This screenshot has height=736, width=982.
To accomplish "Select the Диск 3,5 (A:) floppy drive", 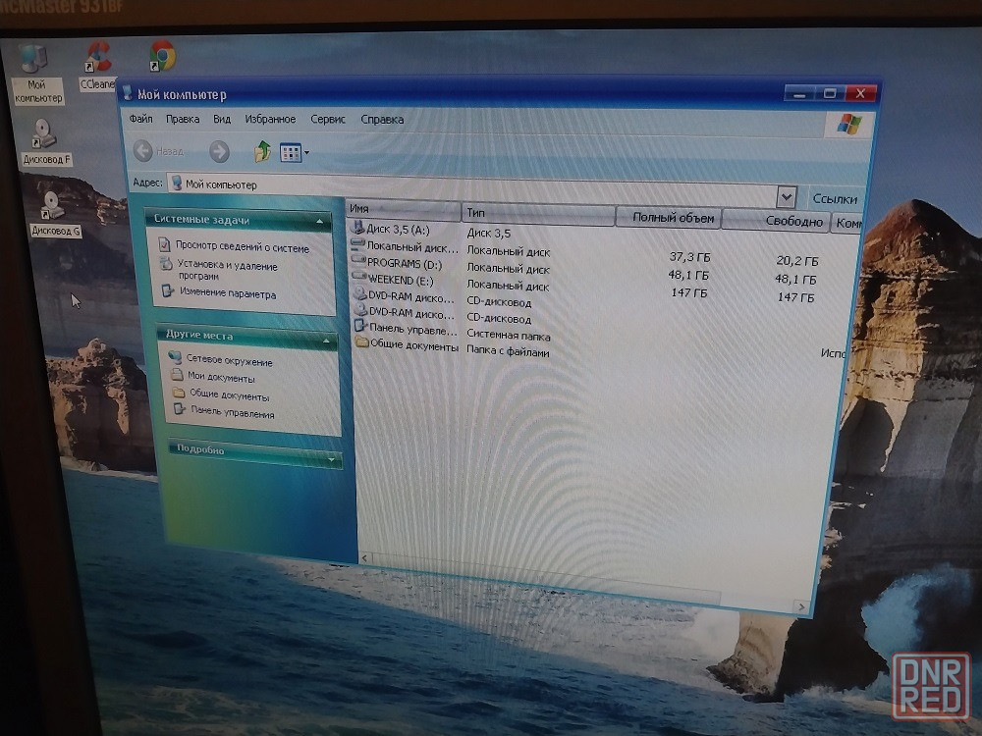I will [397, 230].
